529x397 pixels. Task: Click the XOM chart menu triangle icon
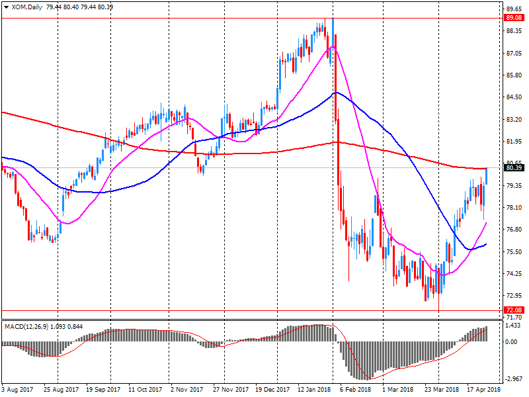tap(6, 7)
